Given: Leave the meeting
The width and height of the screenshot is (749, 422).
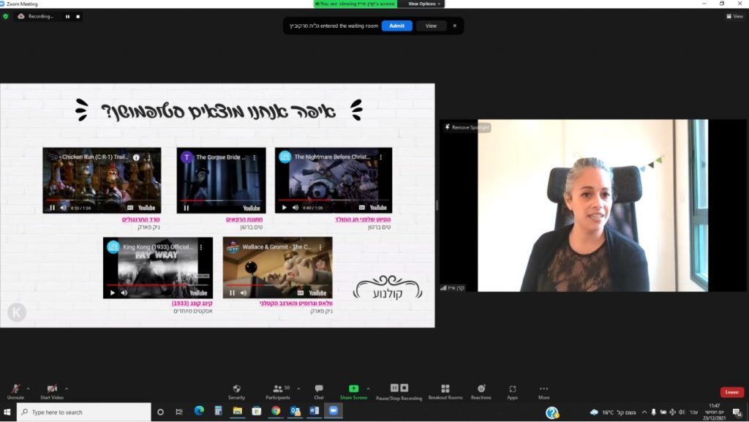Looking at the screenshot, I should pyautogui.click(x=731, y=392).
